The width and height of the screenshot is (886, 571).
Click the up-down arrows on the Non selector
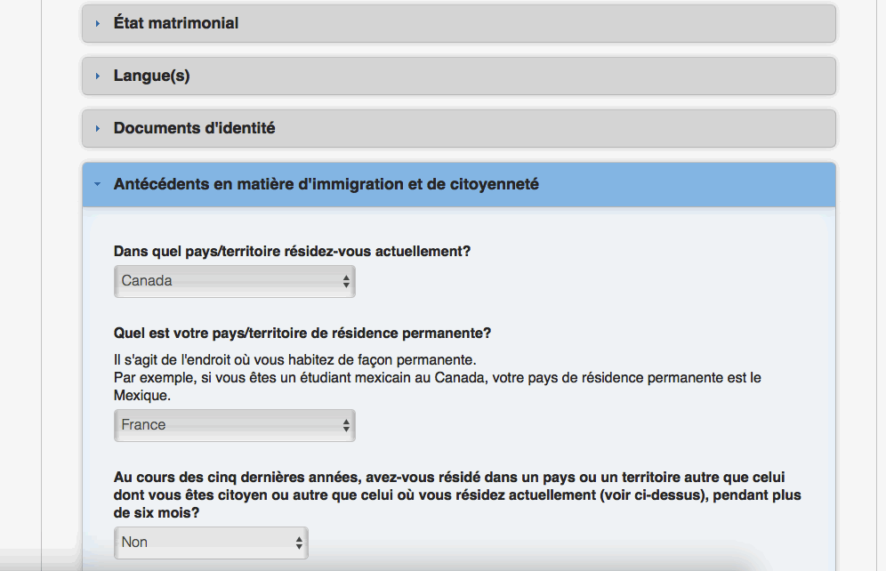tap(300, 543)
